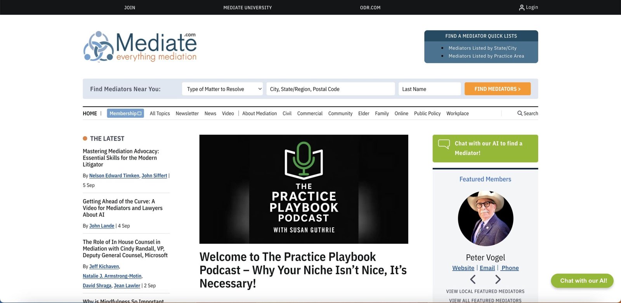The width and height of the screenshot is (621, 303).
Task: Show previous featured member with left arrow
Action: 473,279
